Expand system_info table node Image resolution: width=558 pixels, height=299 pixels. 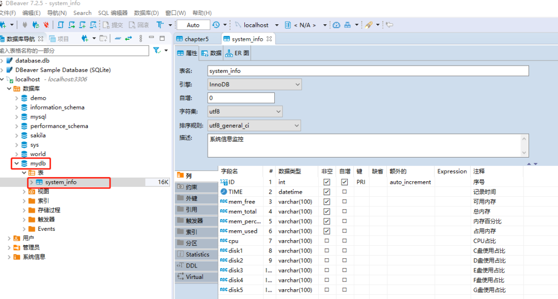[x=32, y=182]
